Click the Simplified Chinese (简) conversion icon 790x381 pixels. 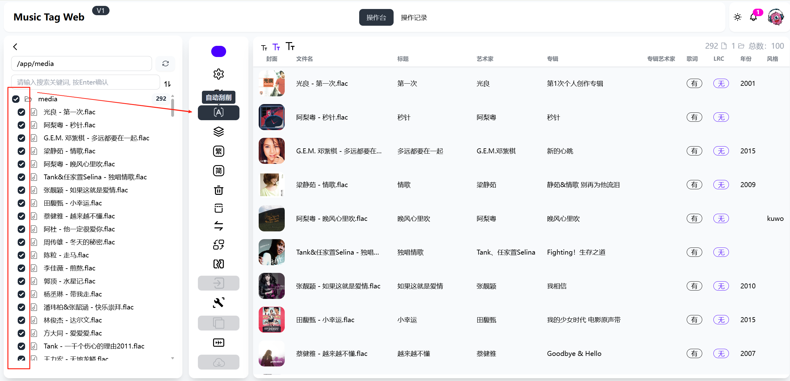218,171
